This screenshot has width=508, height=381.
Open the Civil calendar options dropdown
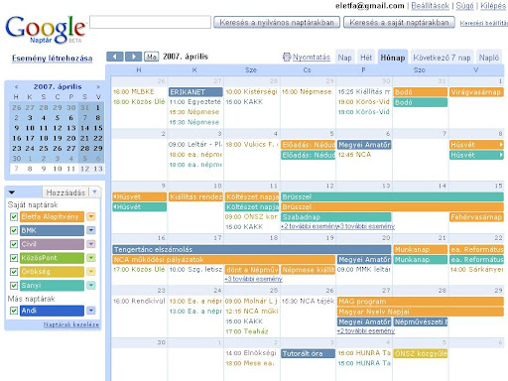(91, 244)
